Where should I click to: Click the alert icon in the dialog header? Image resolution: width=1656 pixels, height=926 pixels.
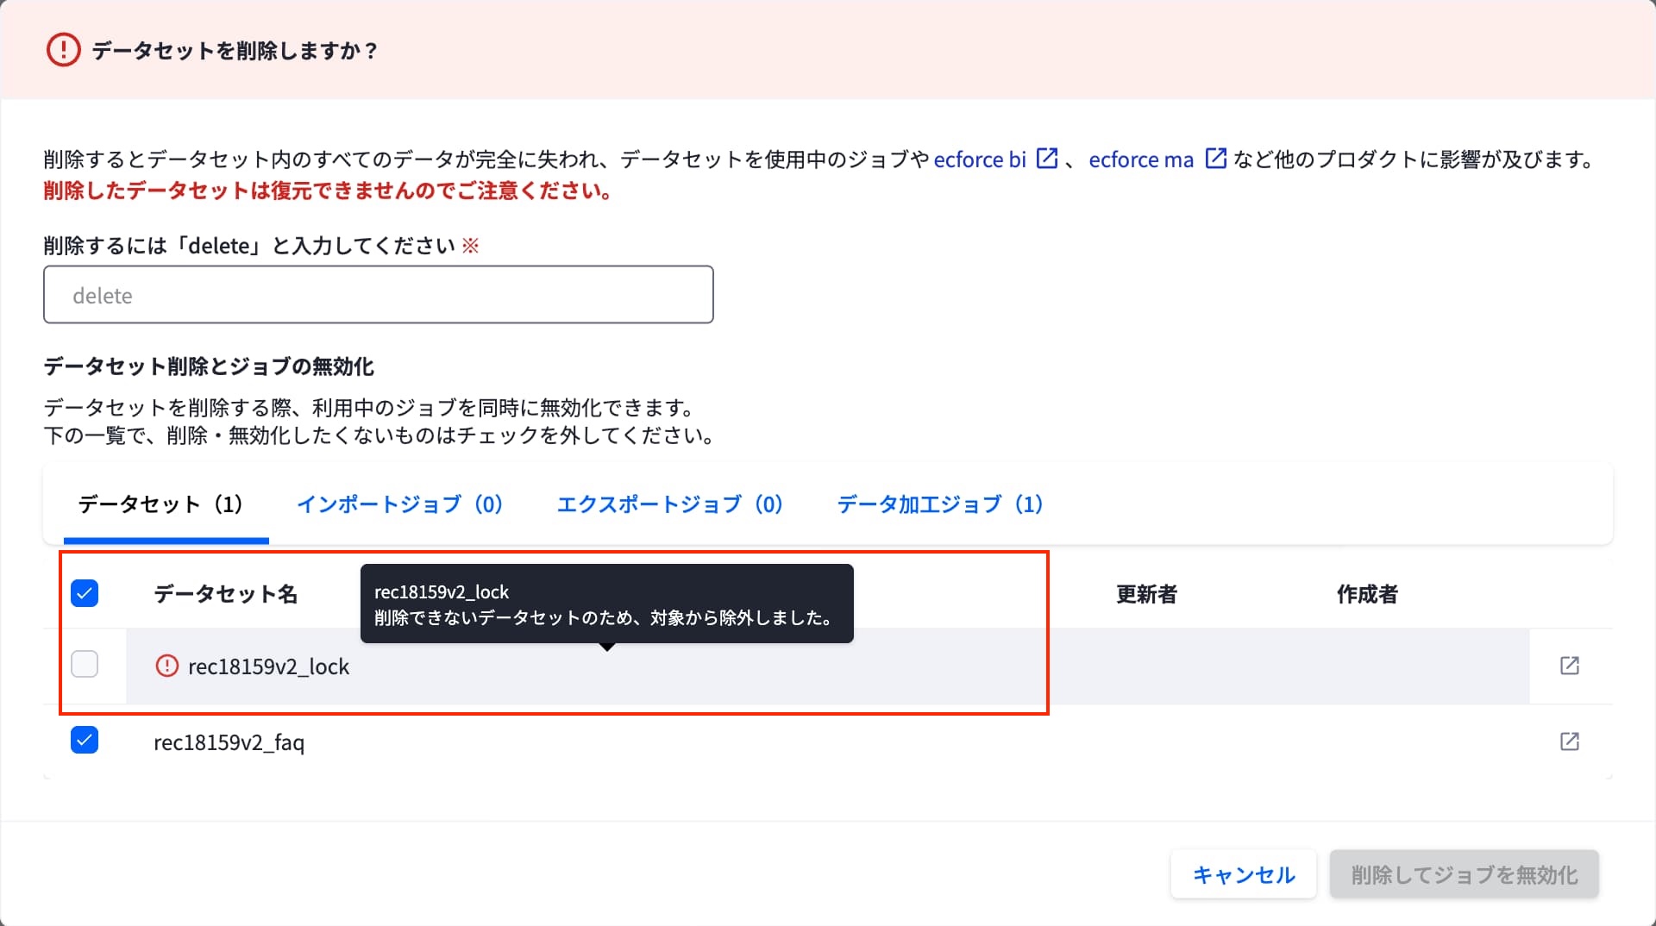coord(63,50)
